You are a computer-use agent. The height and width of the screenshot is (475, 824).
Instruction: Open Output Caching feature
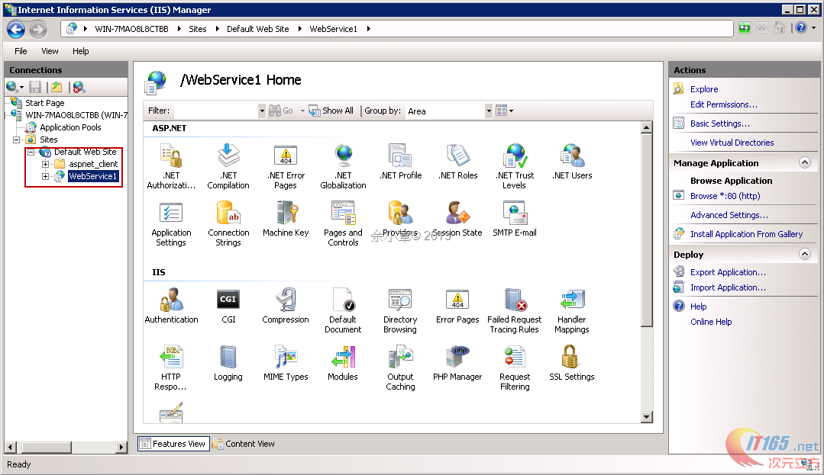pos(400,367)
